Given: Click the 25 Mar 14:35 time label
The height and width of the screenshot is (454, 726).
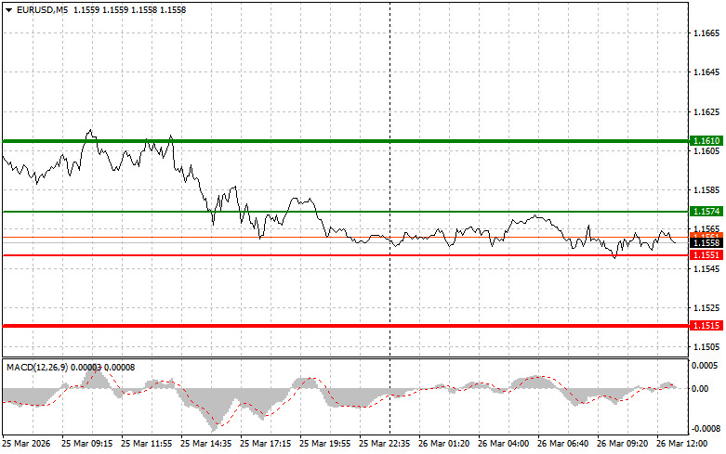Looking at the screenshot, I should pos(206,444).
